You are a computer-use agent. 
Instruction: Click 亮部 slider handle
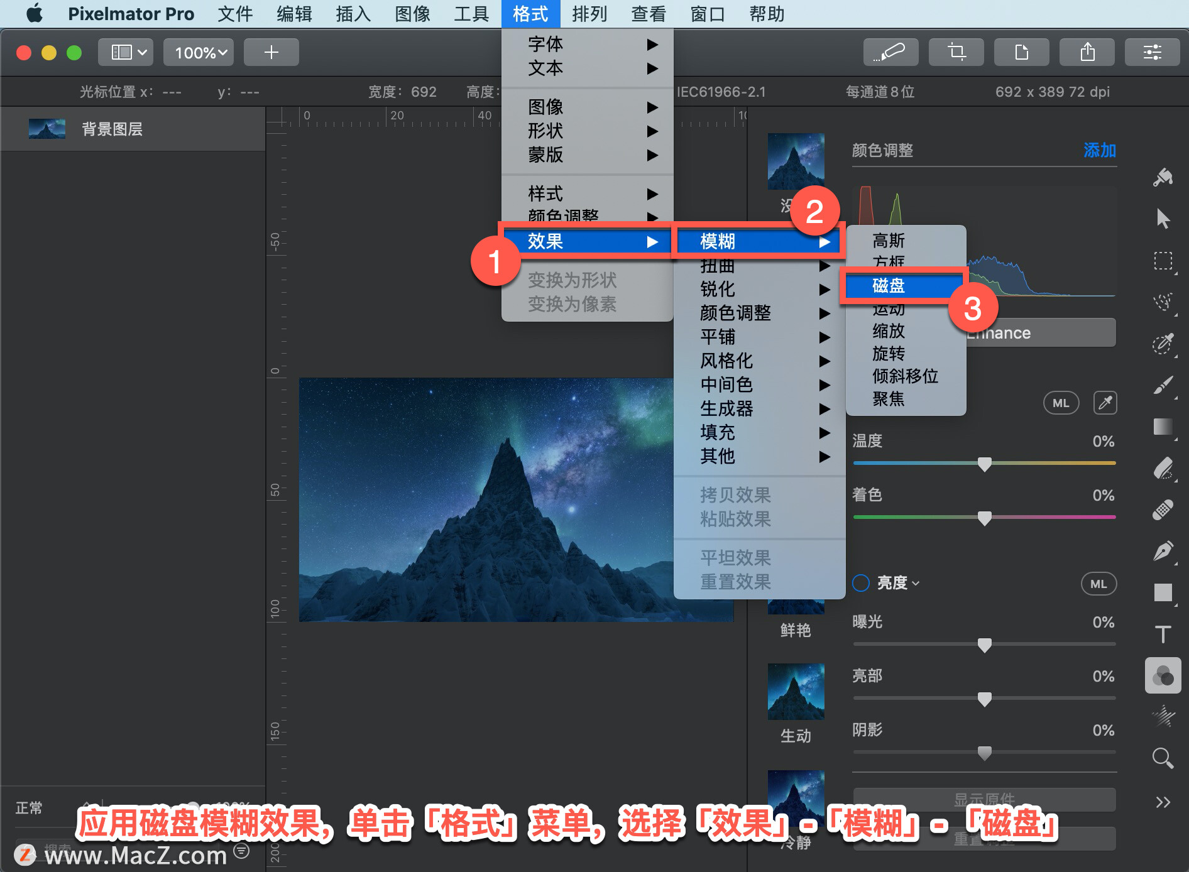(985, 699)
